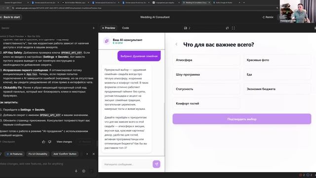Image resolution: width=316 pixels, height=178 pixels.
Task: Click the message input in the consultant chat
Action: 127,164
